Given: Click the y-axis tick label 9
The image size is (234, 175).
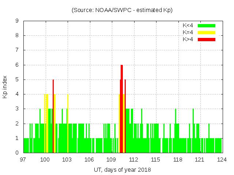Looking at the screenshot, I should coord(17,21).
